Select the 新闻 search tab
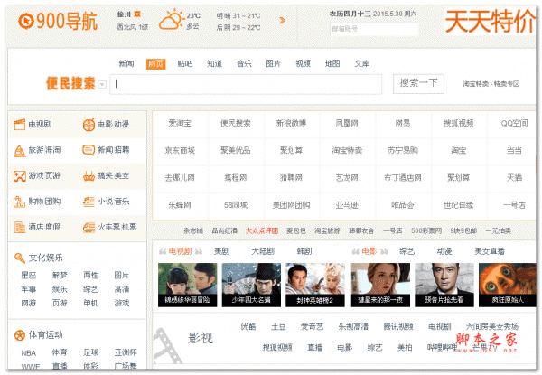542x375 pixels. pos(126,63)
